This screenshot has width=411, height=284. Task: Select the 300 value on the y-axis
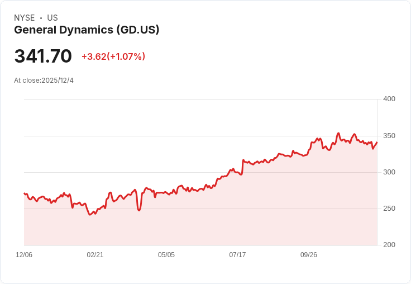389,172
